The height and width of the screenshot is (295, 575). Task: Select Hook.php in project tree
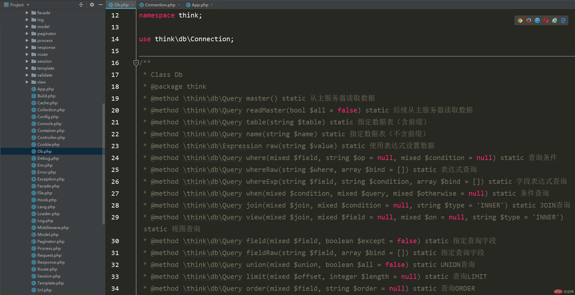pyautogui.click(x=44, y=200)
